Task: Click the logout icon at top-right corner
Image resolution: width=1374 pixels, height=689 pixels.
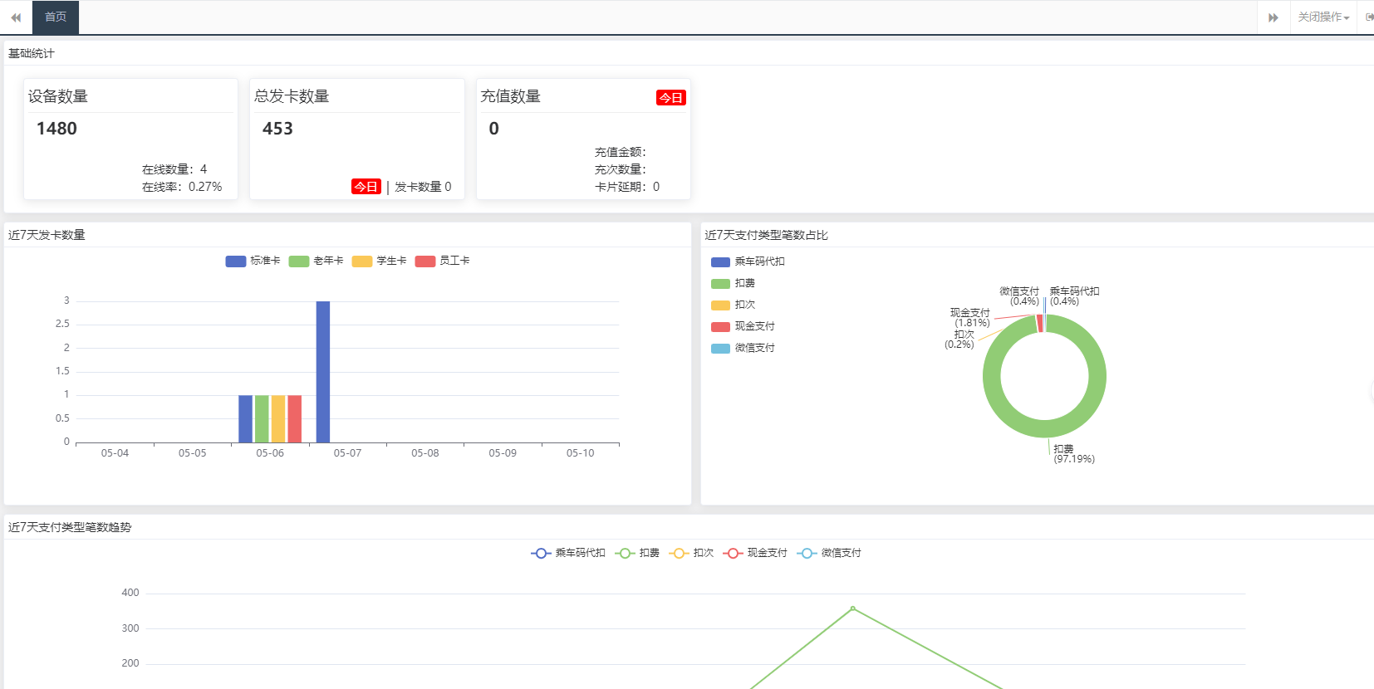Action: [x=1369, y=17]
